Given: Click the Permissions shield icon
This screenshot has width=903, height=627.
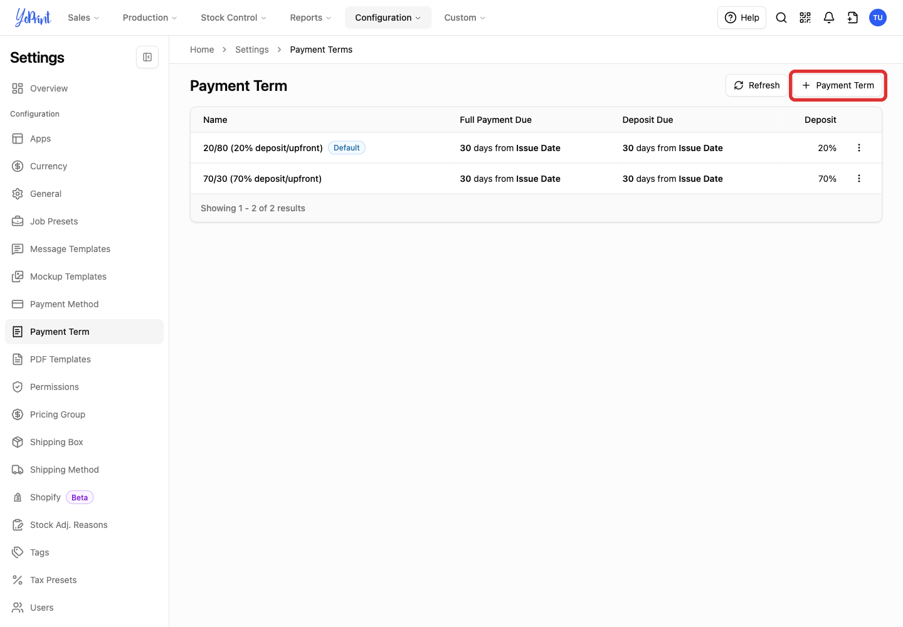Looking at the screenshot, I should tap(18, 387).
